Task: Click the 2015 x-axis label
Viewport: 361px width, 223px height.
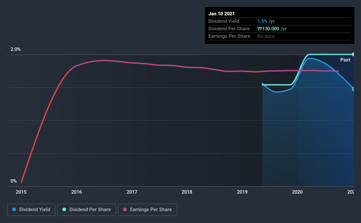Action: coord(21,192)
